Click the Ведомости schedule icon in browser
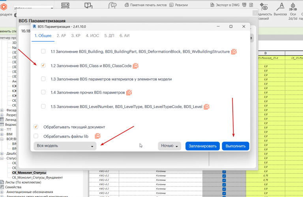Screen dimensions: 303x197 pos(2,124)
